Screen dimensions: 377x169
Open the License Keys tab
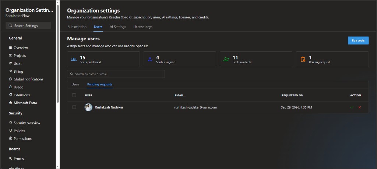(x=143, y=27)
